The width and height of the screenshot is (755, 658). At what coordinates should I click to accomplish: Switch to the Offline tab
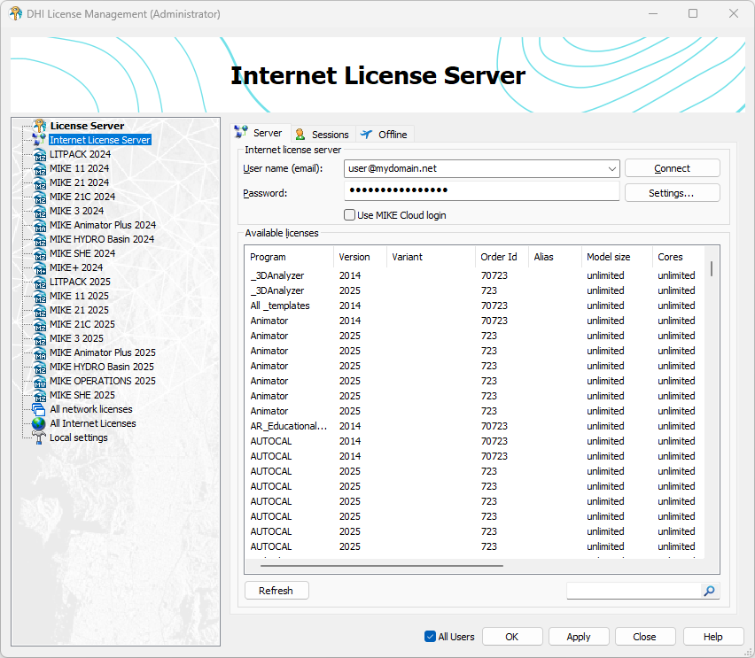tap(385, 135)
